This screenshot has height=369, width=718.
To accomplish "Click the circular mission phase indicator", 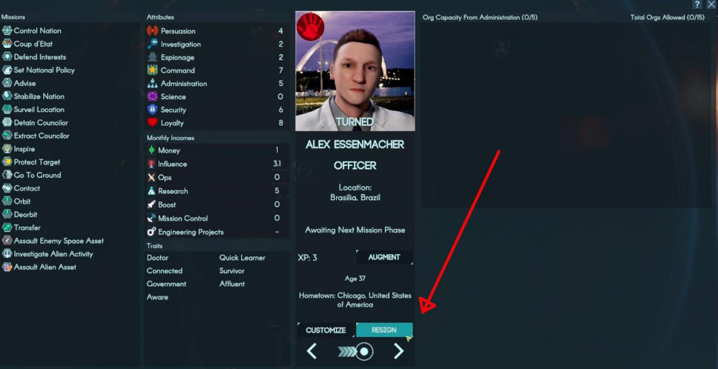I will [365, 352].
